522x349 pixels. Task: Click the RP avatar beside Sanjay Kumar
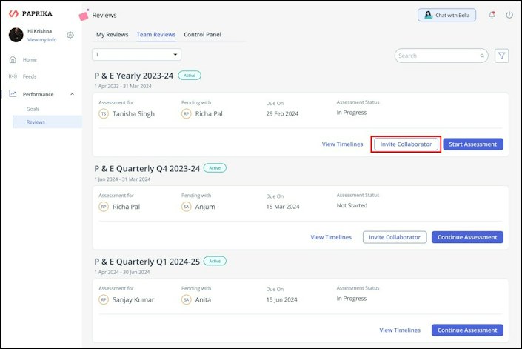coord(104,299)
